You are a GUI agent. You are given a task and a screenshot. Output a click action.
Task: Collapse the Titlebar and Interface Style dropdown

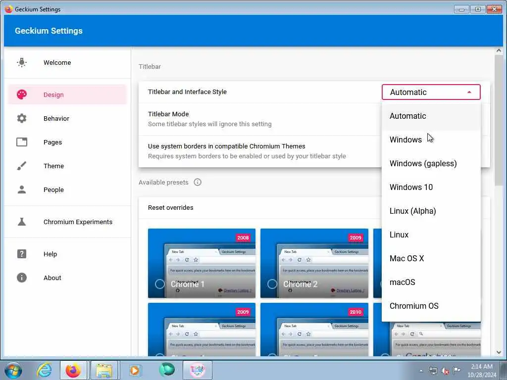pyautogui.click(x=431, y=92)
